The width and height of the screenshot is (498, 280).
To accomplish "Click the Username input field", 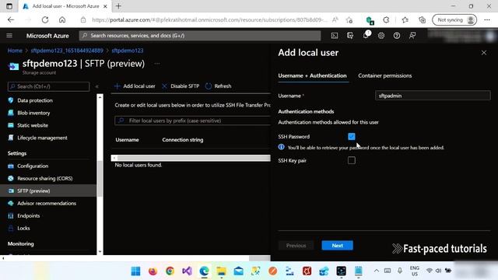I will point(433,96).
